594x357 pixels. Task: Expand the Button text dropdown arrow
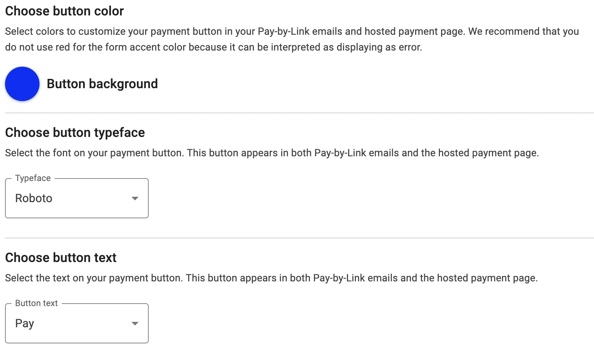(x=135, y=323)
